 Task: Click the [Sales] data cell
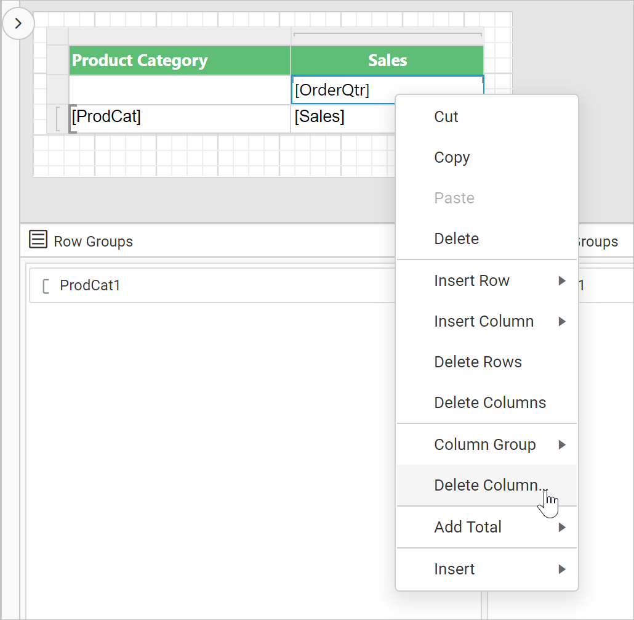click(x=320, y=116)
